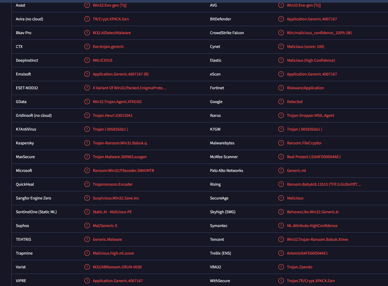Click the alert icon beside Ransom.FileCryptor
Screen dimensions: 388x286
point(281,143)
